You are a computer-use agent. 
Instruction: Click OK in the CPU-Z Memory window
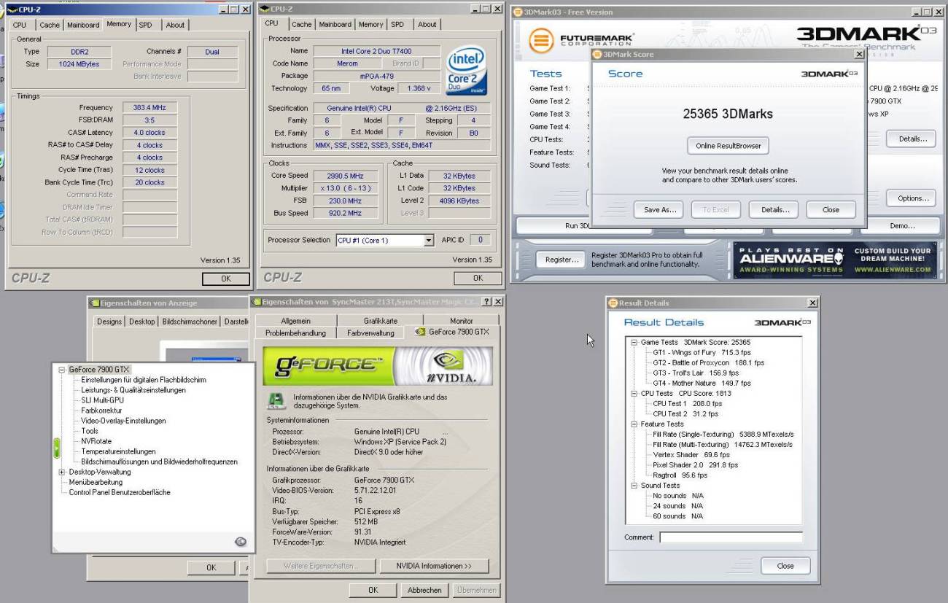[x=226, y=279]
